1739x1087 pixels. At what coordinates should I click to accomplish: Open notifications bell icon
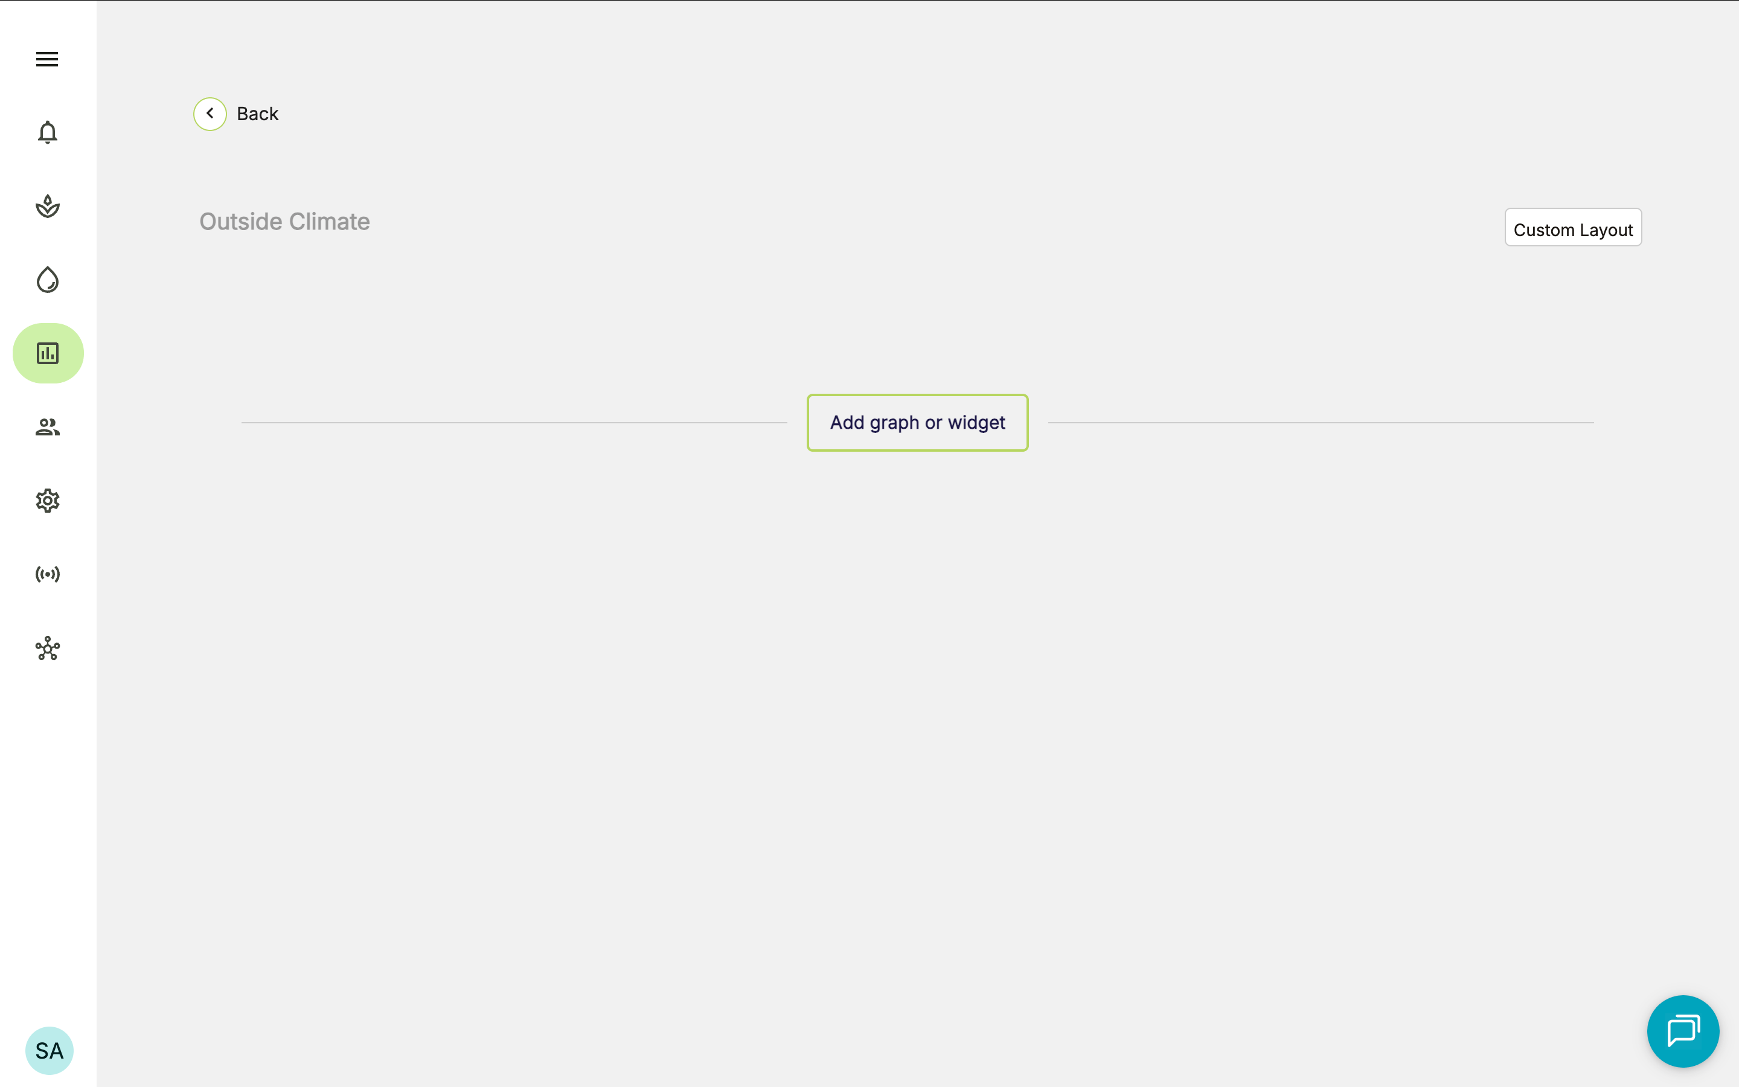click(x=48, y=132)
